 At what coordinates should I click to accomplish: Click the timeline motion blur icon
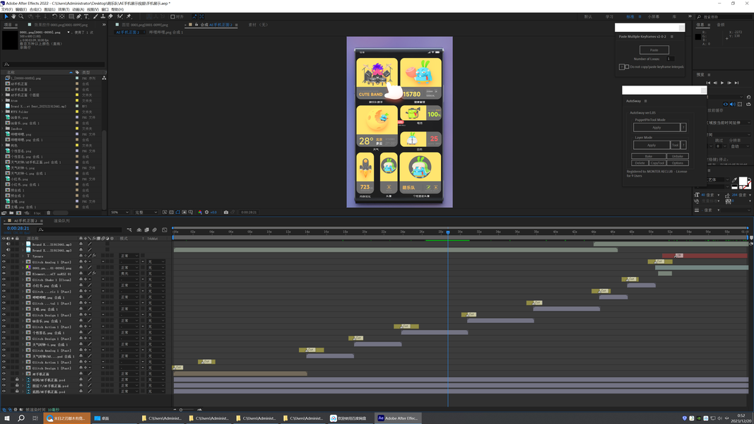154,230
